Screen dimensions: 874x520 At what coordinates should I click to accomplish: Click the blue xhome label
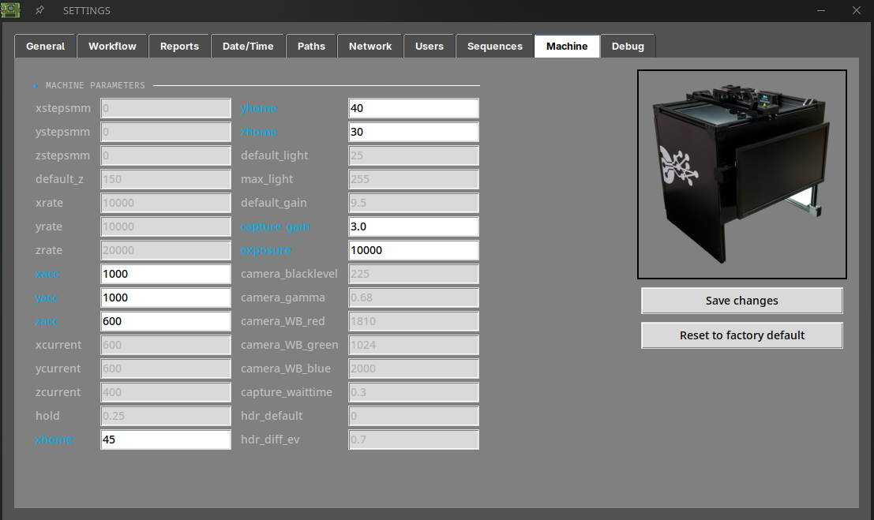click(x=54, y=440)
